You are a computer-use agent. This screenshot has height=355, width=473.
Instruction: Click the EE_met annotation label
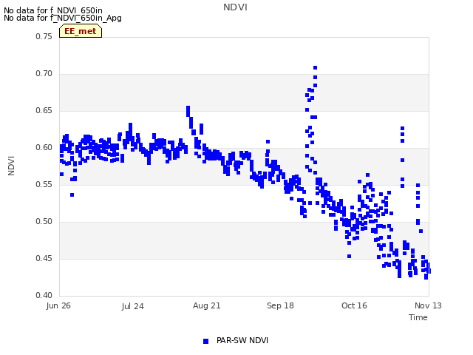pos(81,31)
